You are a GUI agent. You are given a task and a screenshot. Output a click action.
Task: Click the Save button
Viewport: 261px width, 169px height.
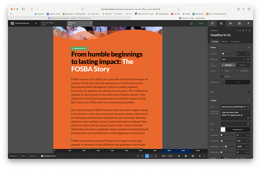coord(201,23)
